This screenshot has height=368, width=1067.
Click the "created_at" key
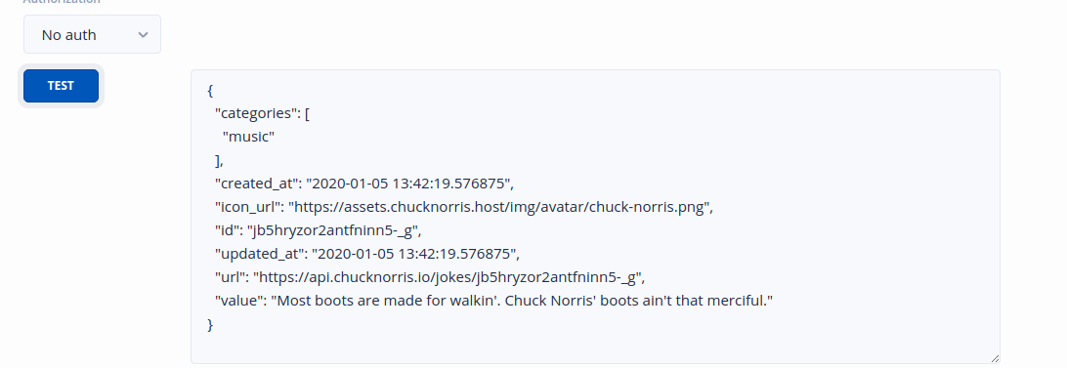click(257, 184)
